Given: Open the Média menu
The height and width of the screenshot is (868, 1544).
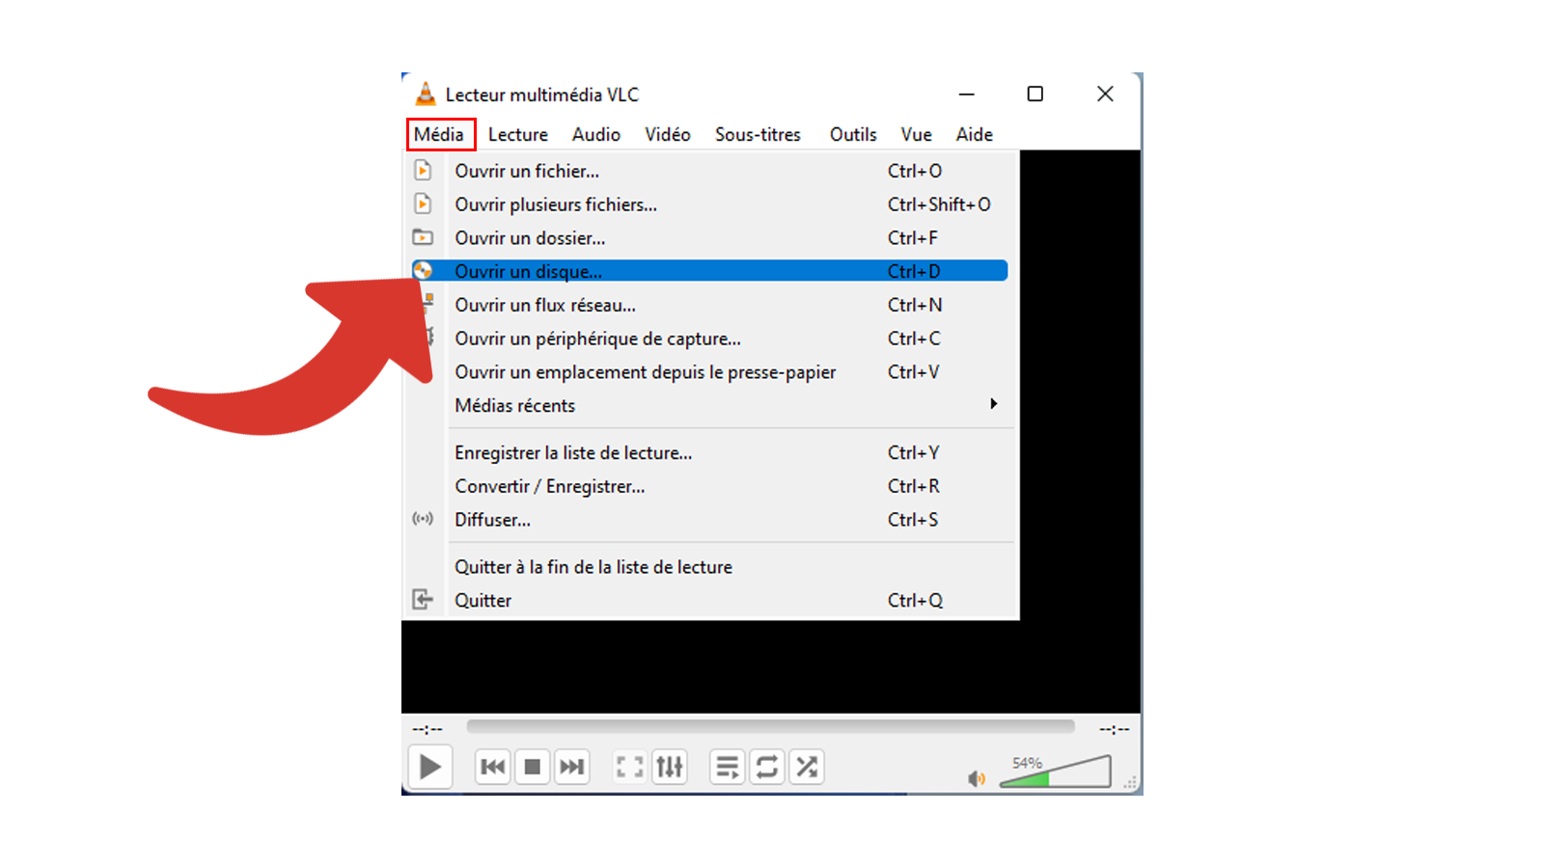Looking at the screenshot, I should click(x=440, y=134).
